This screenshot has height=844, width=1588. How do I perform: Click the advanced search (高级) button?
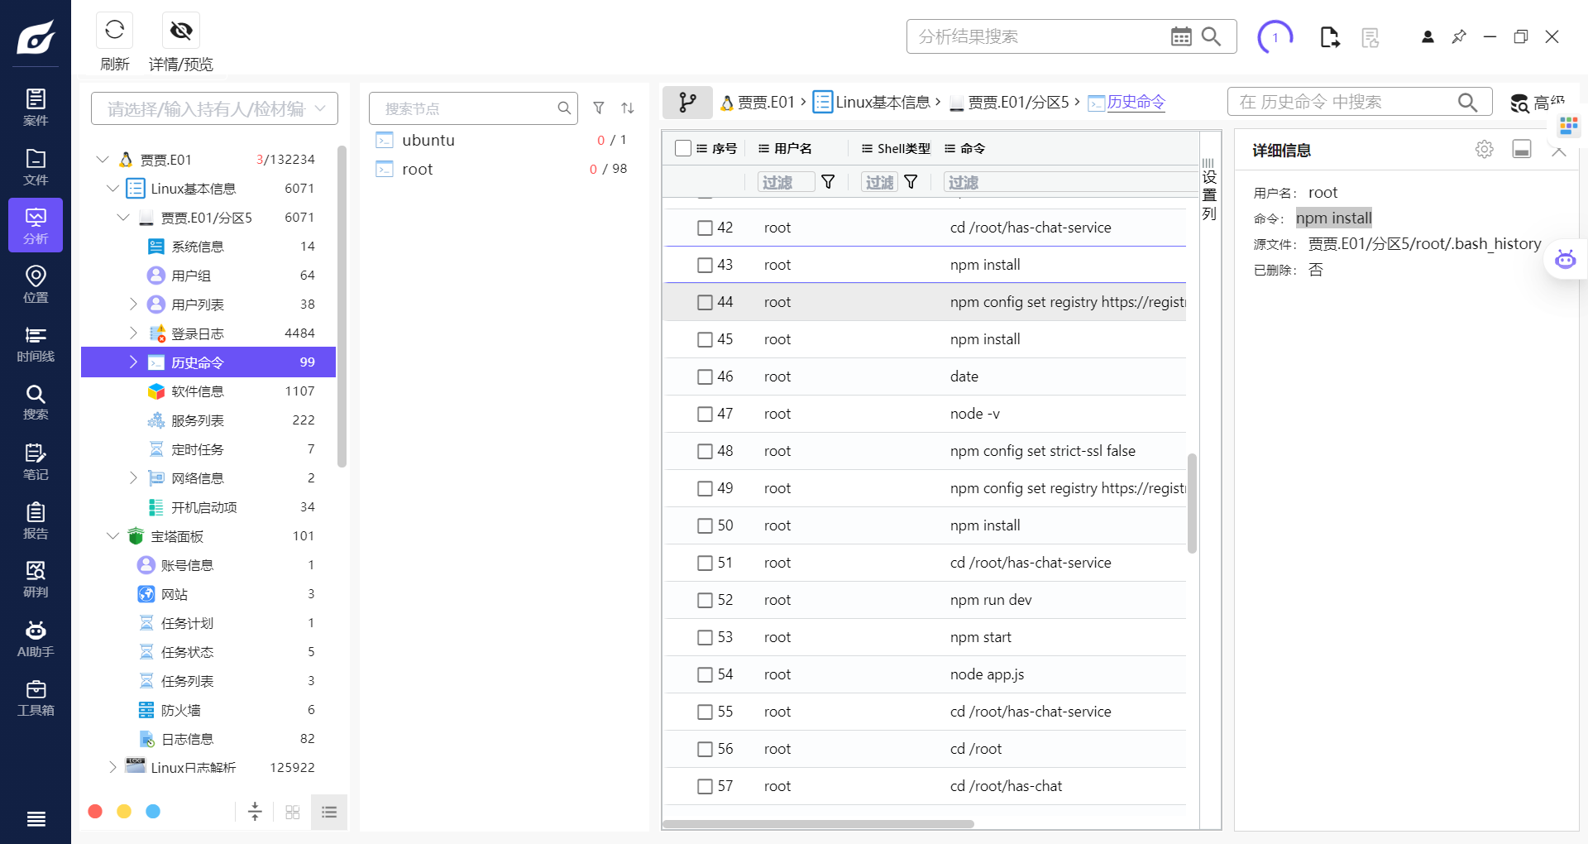(1538, 103)
